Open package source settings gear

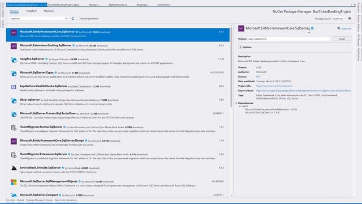[x=350, y=19]
